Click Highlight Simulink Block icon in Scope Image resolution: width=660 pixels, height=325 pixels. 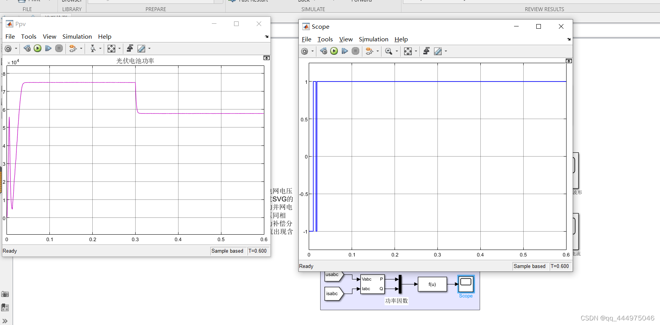click(x=369, y=51)
